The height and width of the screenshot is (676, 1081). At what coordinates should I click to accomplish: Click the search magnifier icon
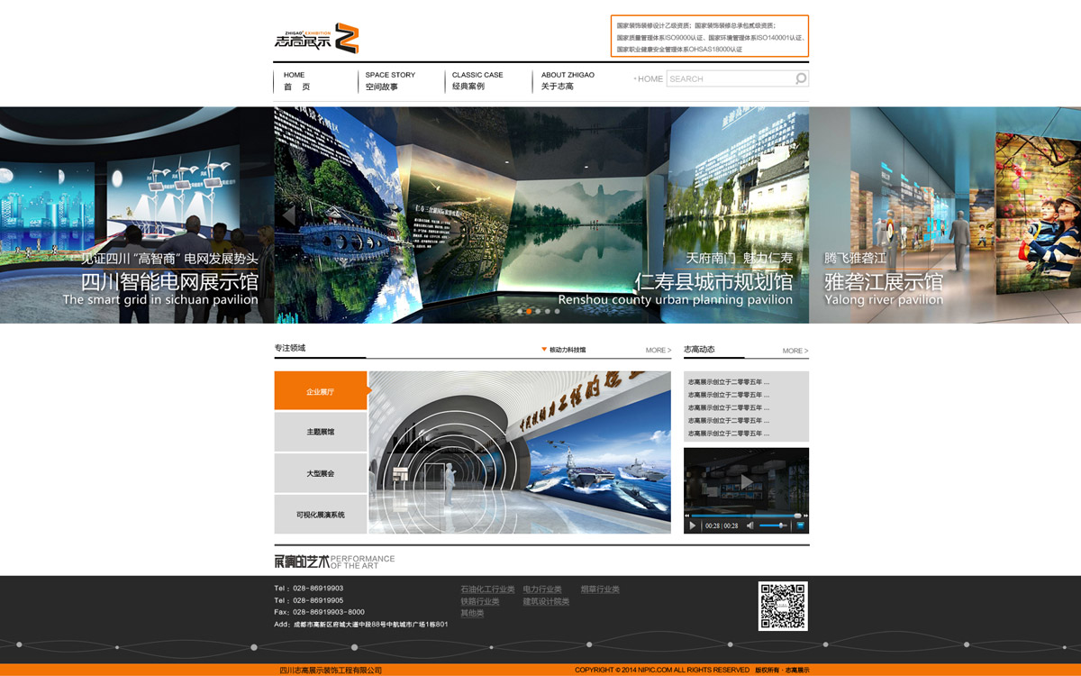tap(800, 79)
